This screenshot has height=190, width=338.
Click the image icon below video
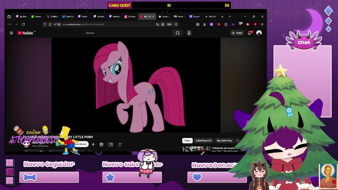[x=101, y=144]
